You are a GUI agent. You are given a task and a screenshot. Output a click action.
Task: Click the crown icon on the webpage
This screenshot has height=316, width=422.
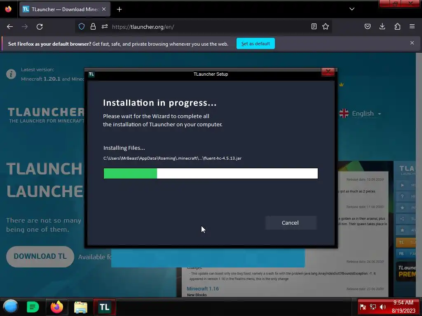click(x=341, y=84)
